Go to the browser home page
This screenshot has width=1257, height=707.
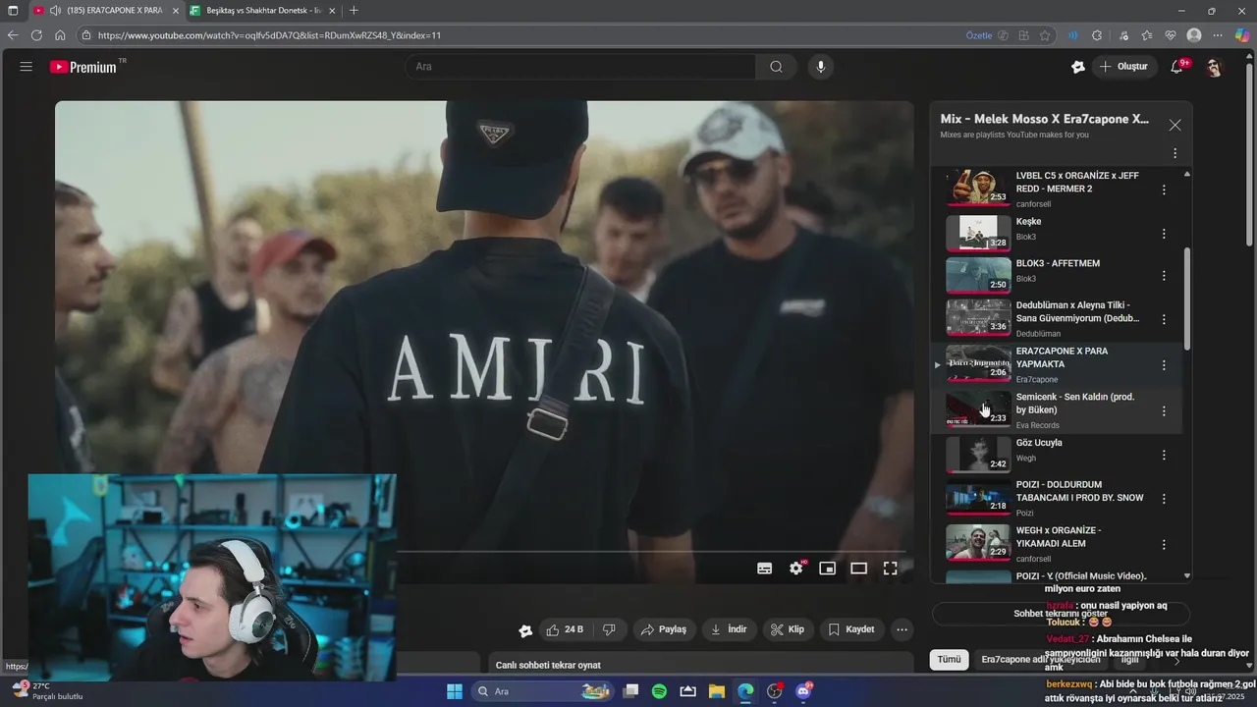pyautogui.click(x=60, y=35)
